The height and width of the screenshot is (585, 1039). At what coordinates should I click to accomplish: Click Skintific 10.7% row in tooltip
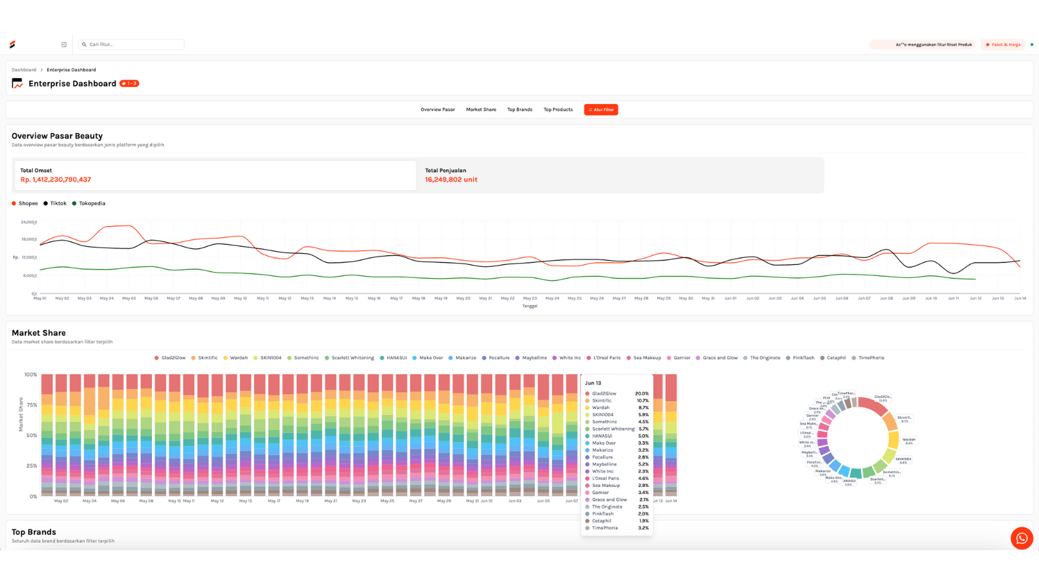point(617,401)
